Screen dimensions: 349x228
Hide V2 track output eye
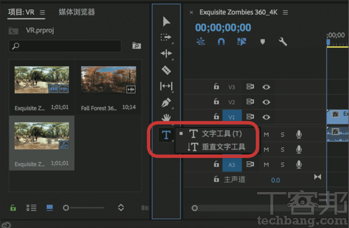pyautogui.click(x=266, y=102)
